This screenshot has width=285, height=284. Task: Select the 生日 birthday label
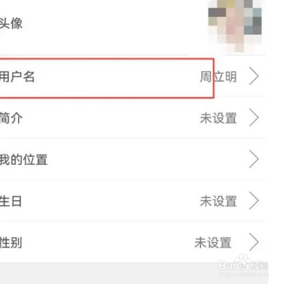pyautogui.click(x=11, y=201)
